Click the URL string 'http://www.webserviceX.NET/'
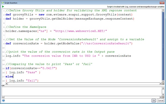Viewport: 166px width, 104px height. pyautogui.click(x=80, y=31)
